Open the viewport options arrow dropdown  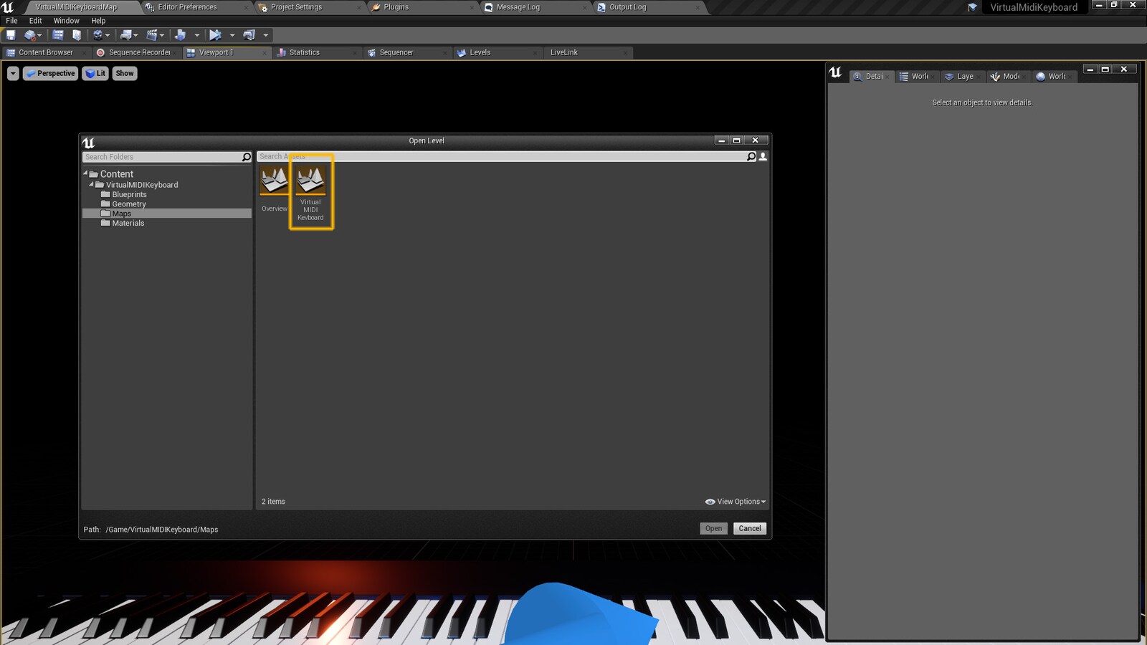click(x=12, y=73)
